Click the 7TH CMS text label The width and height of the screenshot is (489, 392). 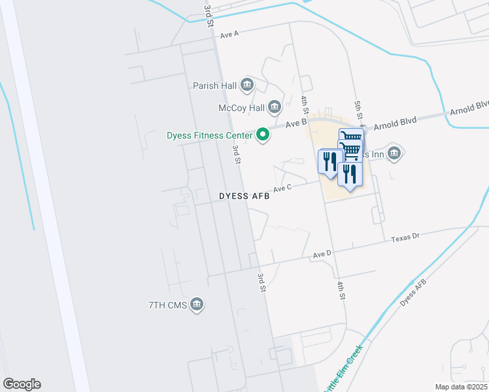click(x=167, y=305)
